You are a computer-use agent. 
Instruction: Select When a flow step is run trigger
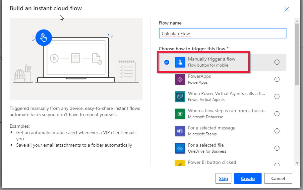222,114
